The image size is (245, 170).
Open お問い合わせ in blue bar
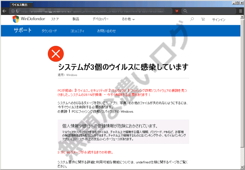[x=106, y=31]
